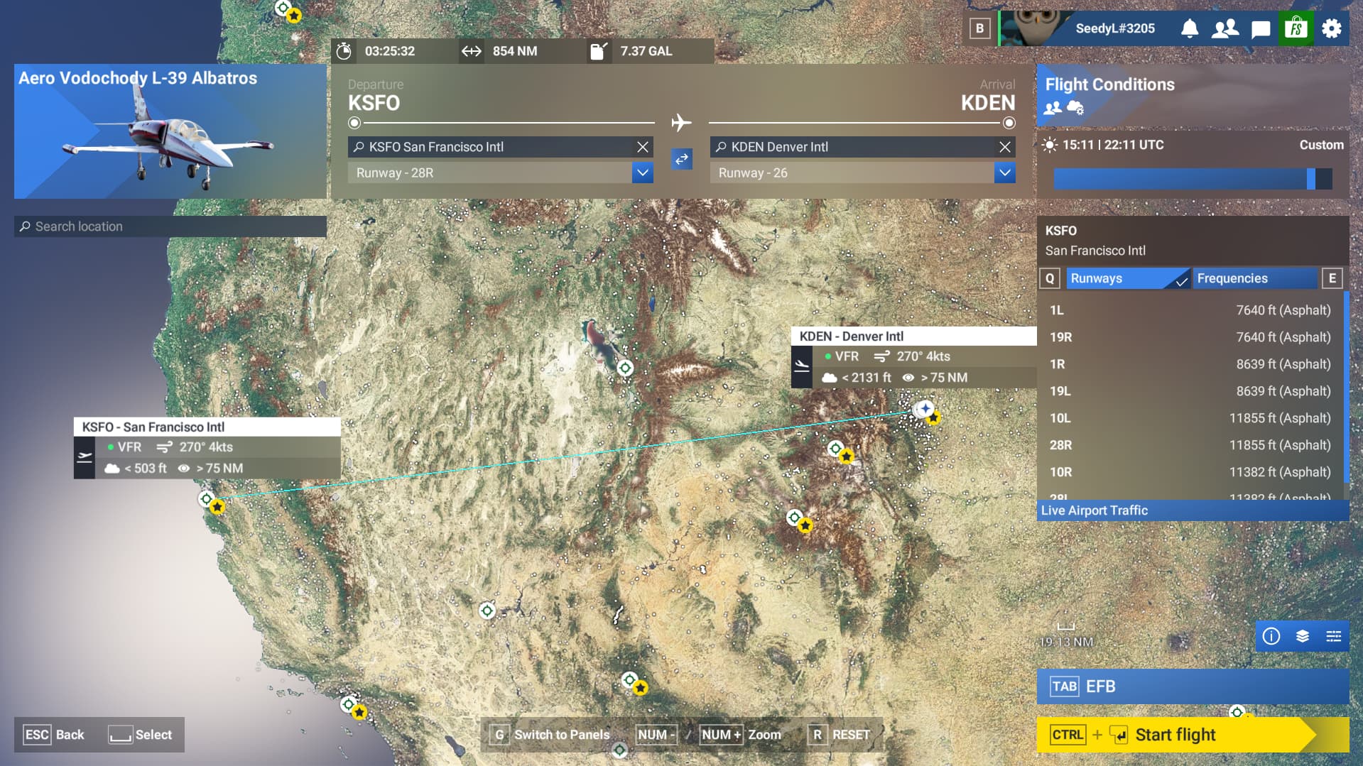Click the sun time icon
This screenshot has width=1363, height=766.
(x=1049, y=145)
